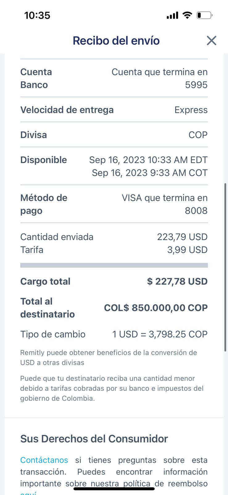Image resolution: width=228 pixels, height=495 pixels.
Task: Tap the COL$ 850.000,00 COP recipient total
Action: coord(155,308)
